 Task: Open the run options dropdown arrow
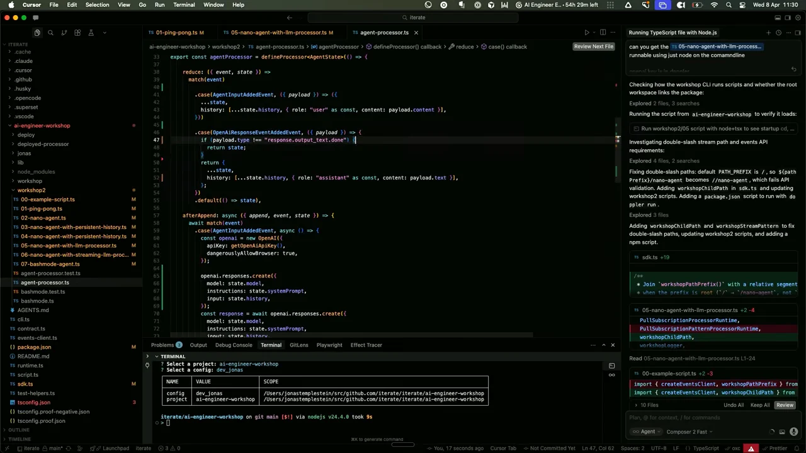(x=593, y=33)
